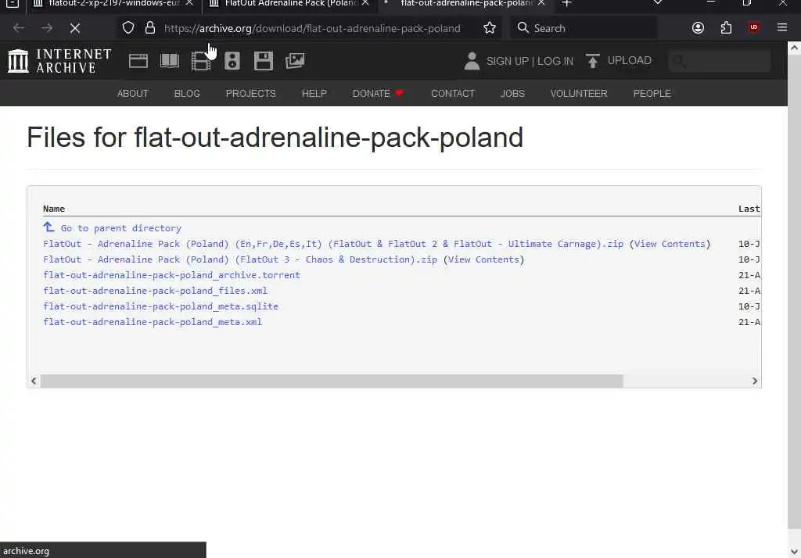Click the Internet Archive search box
801x558 pixels.
(720, 61)
